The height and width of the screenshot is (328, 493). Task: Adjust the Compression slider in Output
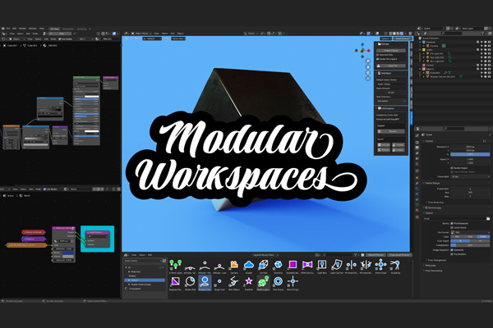point(470,245)
